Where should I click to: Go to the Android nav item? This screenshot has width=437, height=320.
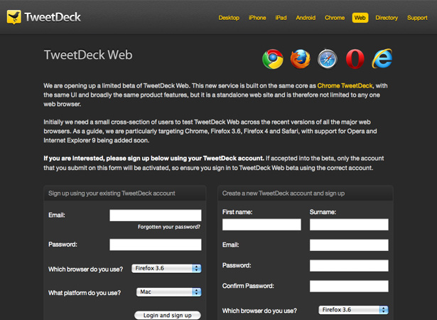tap(306, 18)
